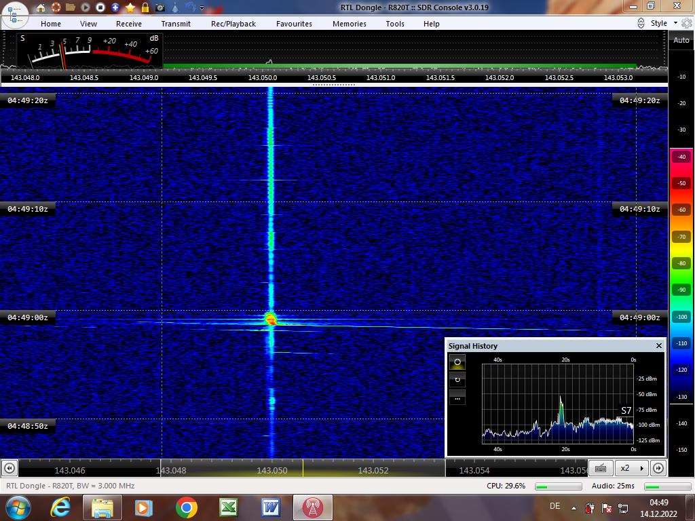Expand the quick access toolbar customize arrow
The image size is (695, 521).
[x=202, y=7]
